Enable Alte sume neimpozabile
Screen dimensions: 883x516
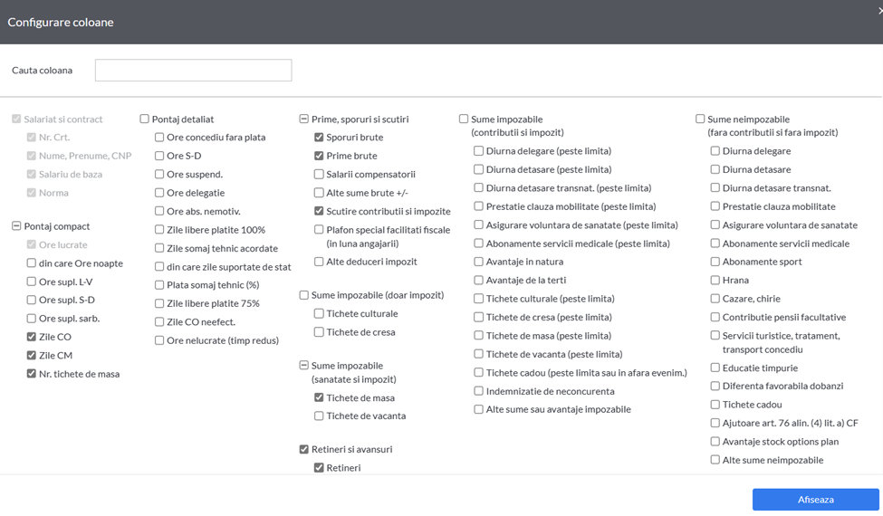coord(715,460)
